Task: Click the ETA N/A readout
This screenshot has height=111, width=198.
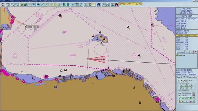Action: tap(182, 47)
